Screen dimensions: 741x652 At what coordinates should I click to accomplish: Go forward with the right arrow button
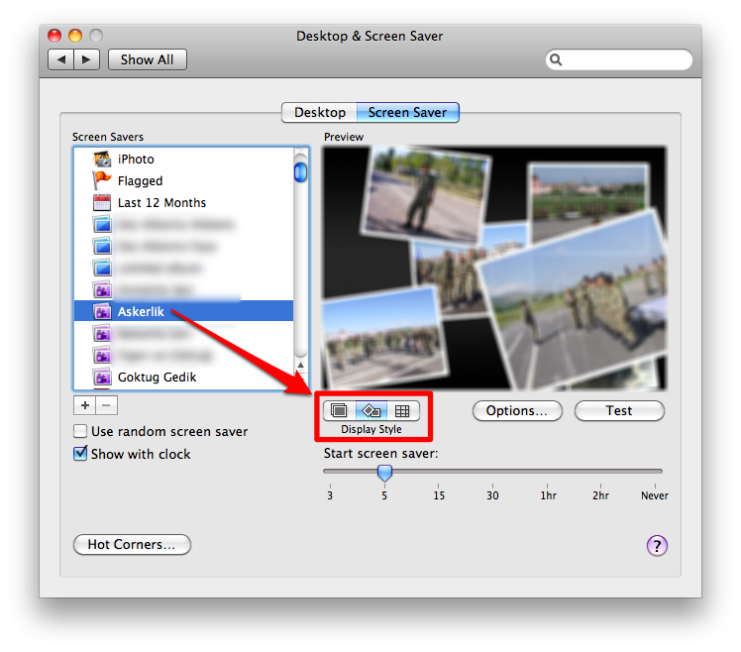pos(86,59)
